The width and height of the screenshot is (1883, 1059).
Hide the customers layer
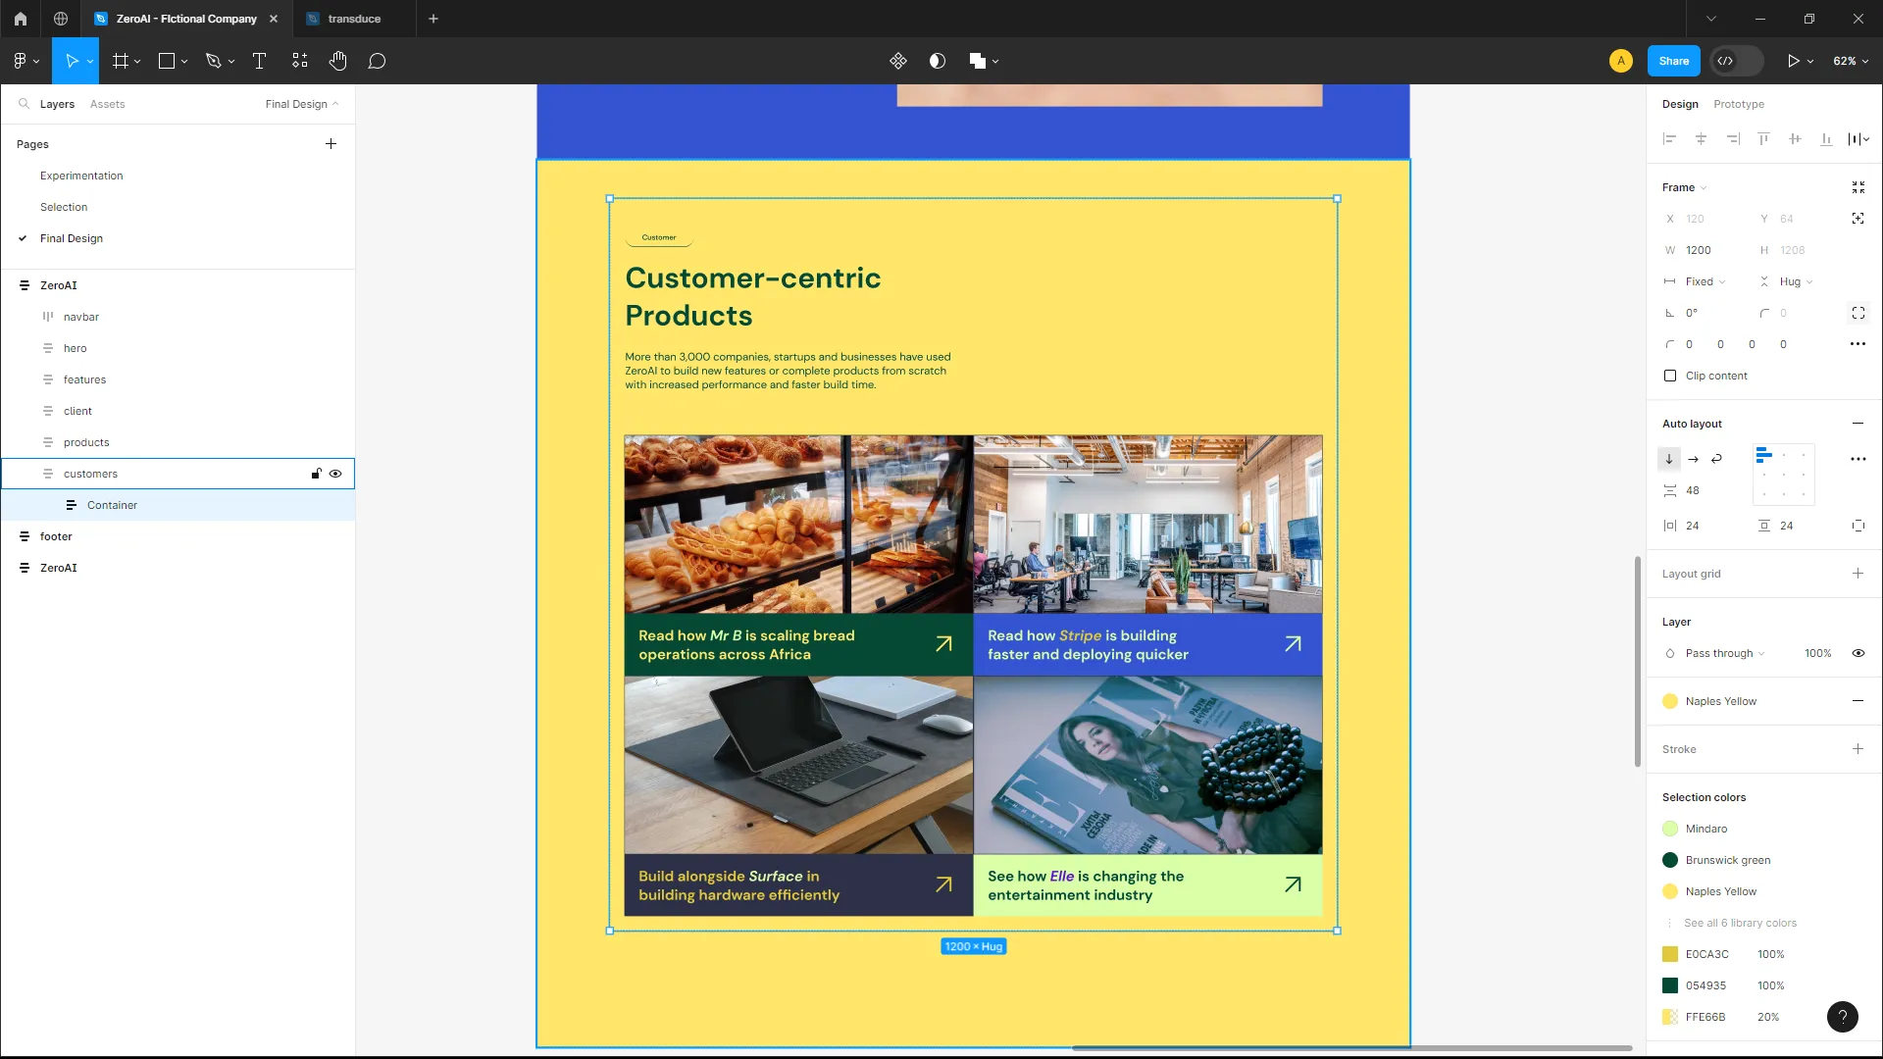pos(335,474)
